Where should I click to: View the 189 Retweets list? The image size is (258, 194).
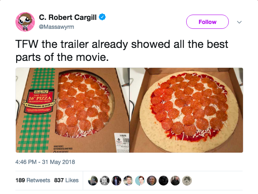pos(33,180)
